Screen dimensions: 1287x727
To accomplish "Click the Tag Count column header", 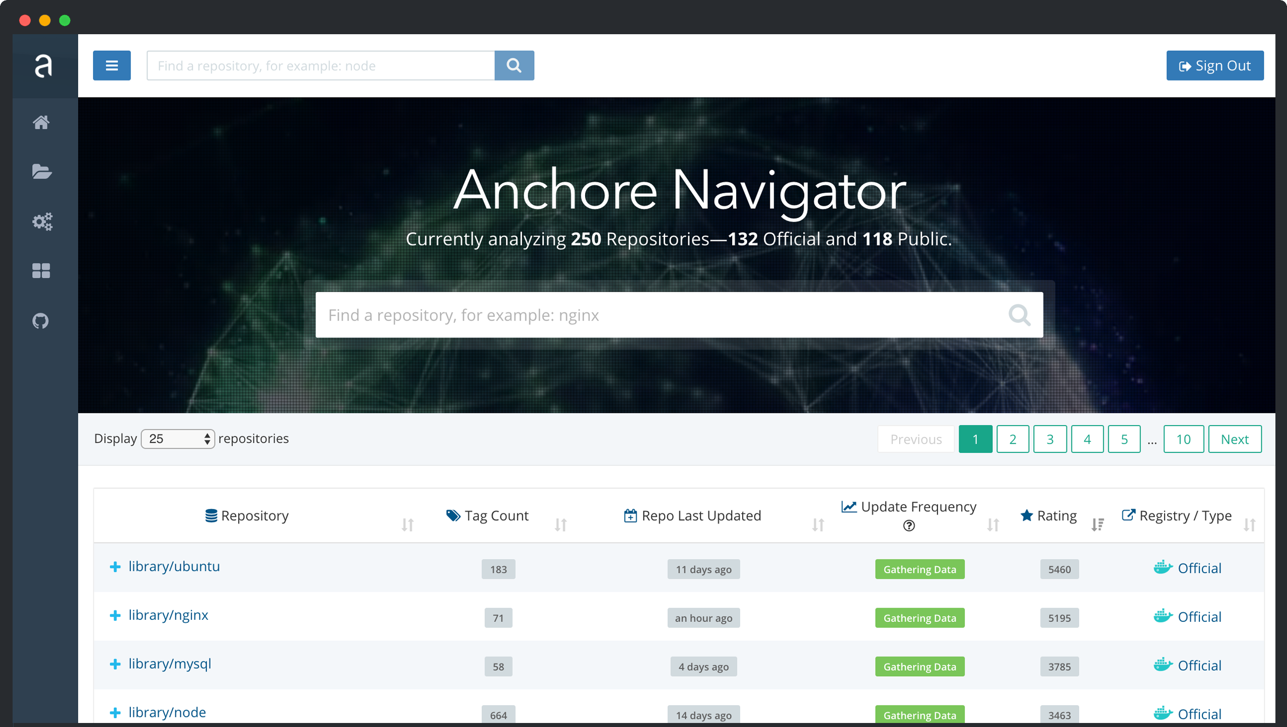I will 487,516.
